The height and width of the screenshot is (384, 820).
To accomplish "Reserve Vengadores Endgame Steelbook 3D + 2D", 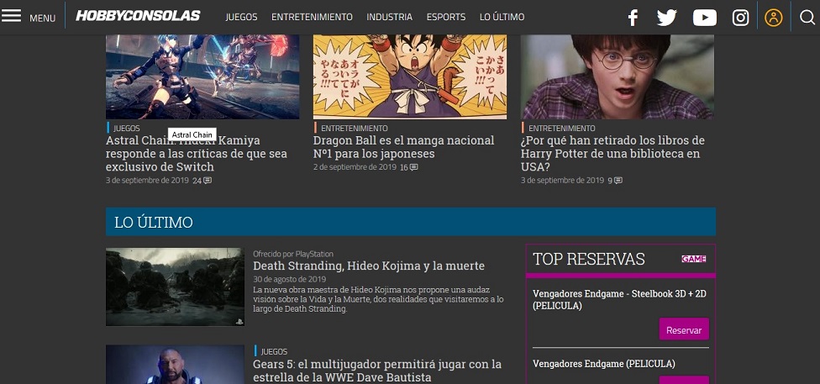I will 684,329.
